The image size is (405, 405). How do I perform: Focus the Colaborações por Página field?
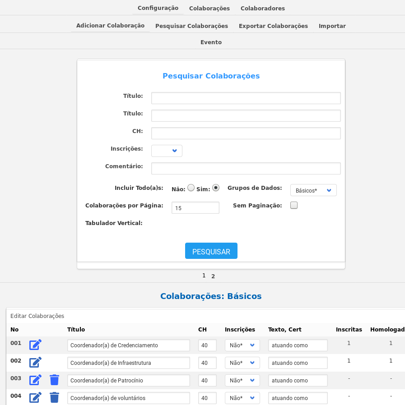[196, 207]
